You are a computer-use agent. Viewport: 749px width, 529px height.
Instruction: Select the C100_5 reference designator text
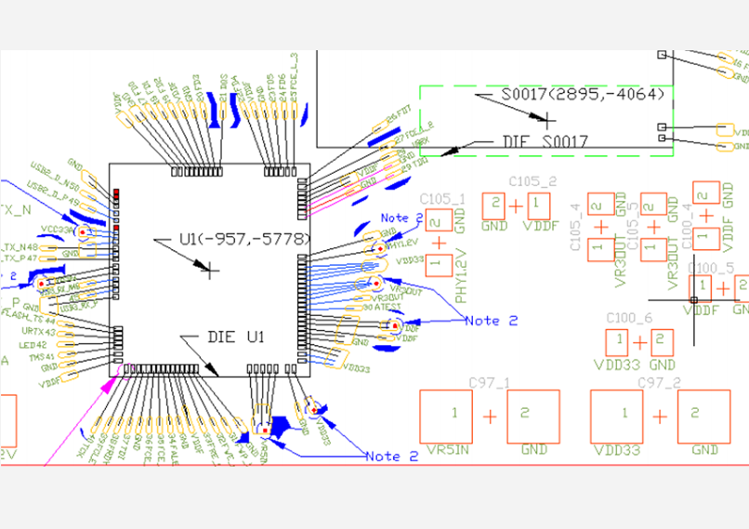[709, 268]
